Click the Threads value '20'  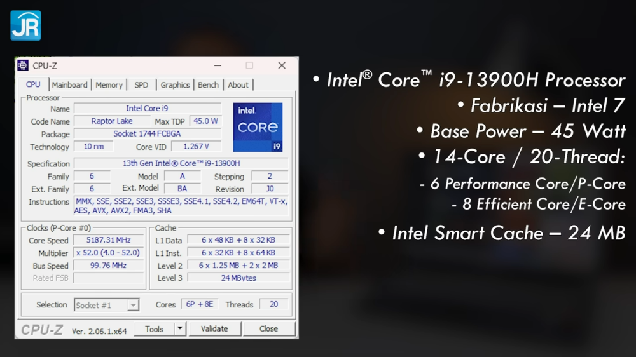tap(273, 304)
